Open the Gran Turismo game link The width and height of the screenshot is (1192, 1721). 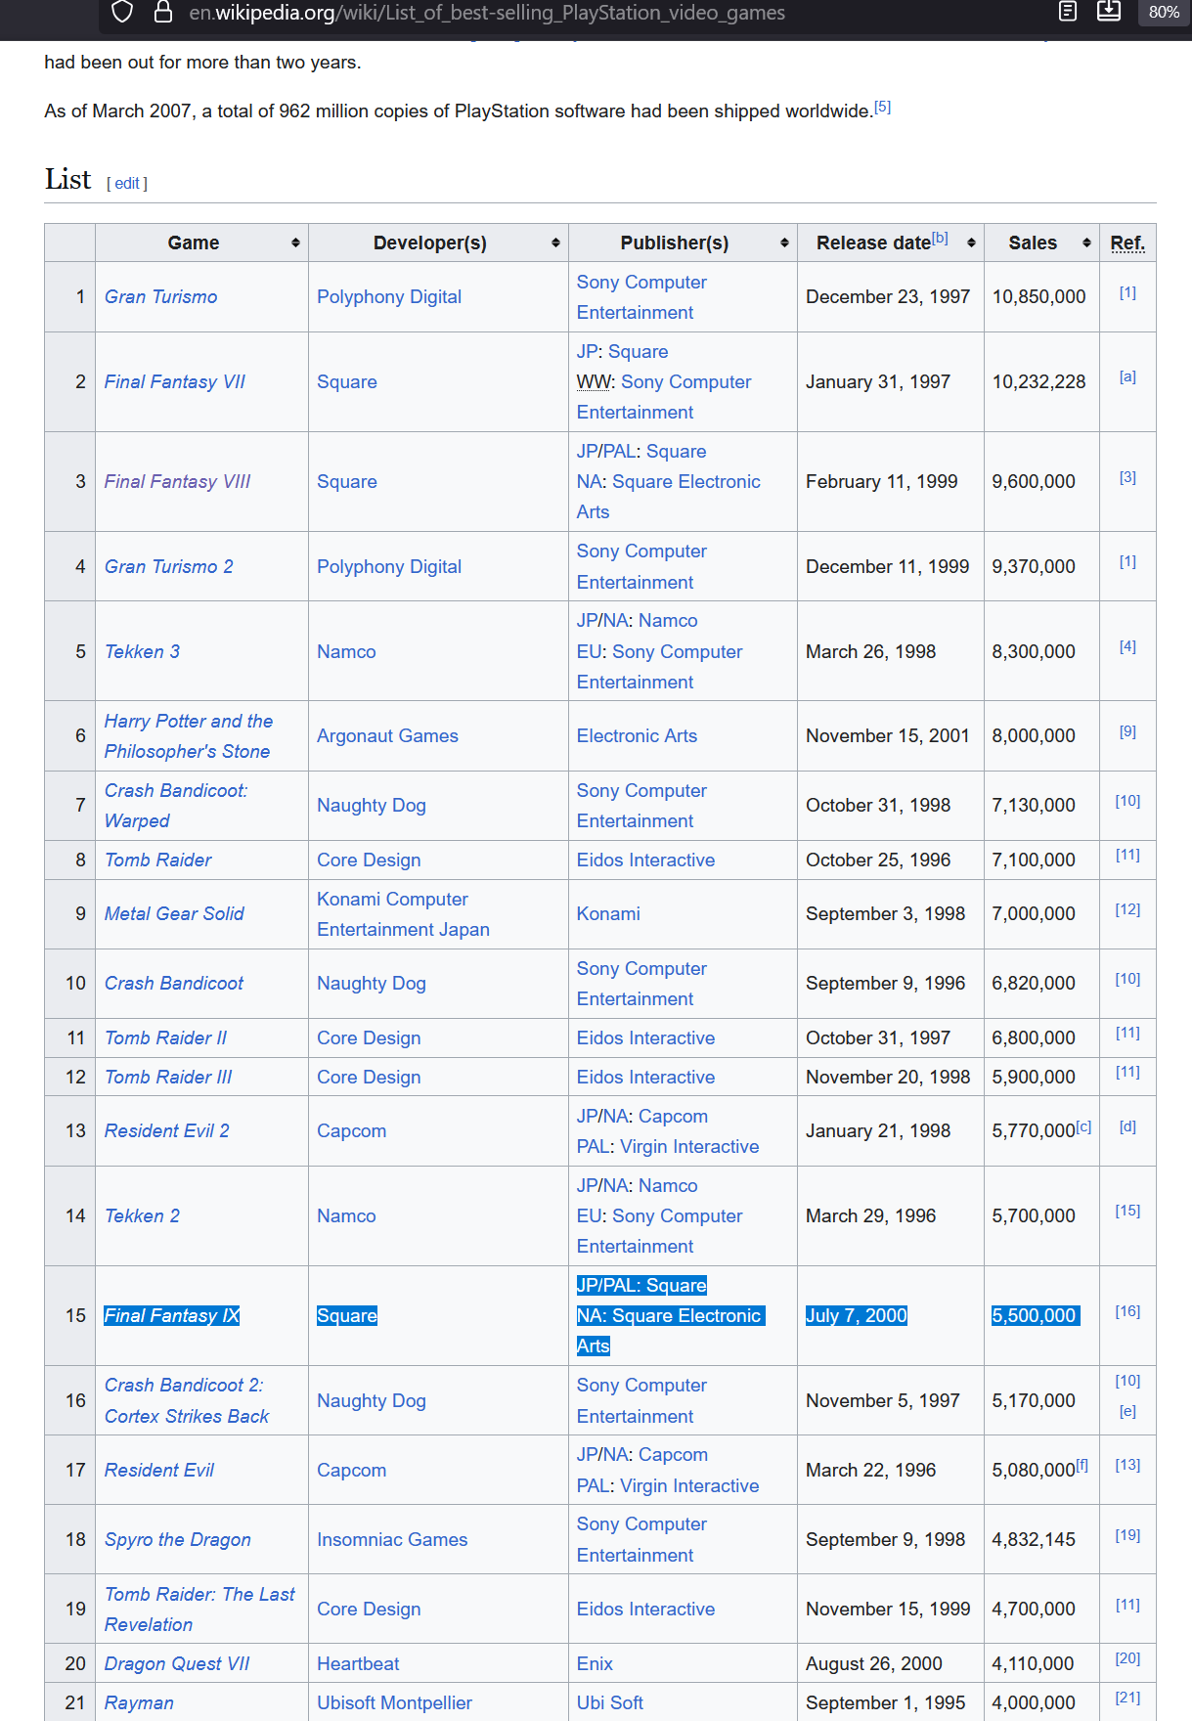161,296
